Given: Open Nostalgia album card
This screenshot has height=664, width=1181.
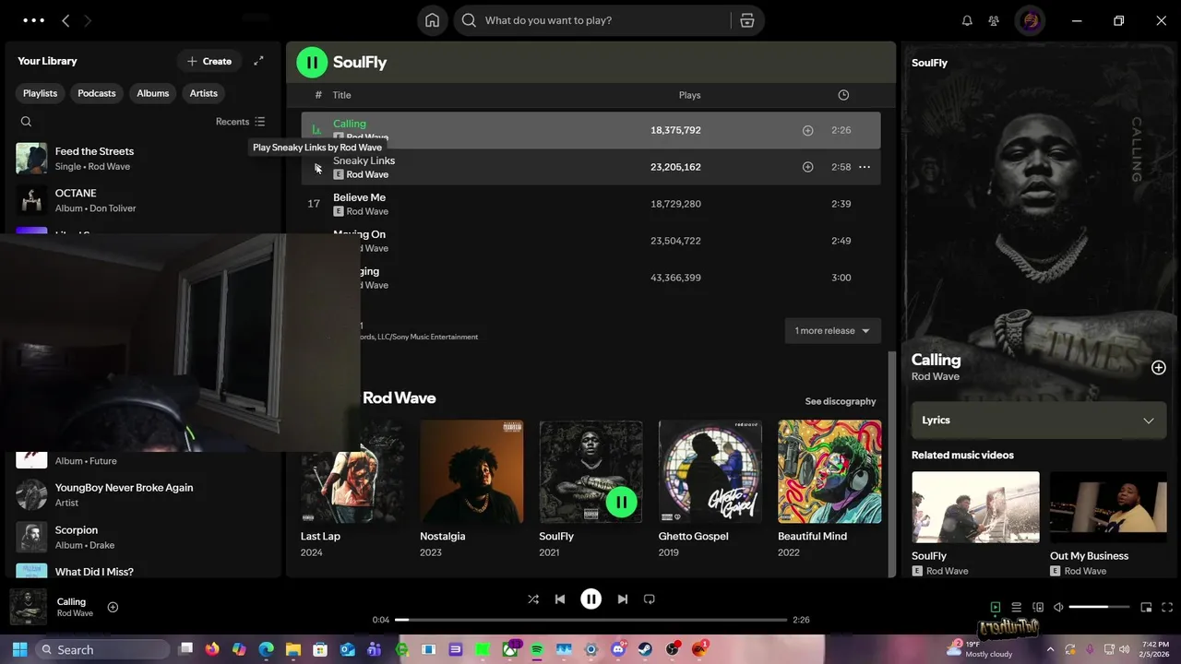Looking at the screenshot, I should (471, 490).
